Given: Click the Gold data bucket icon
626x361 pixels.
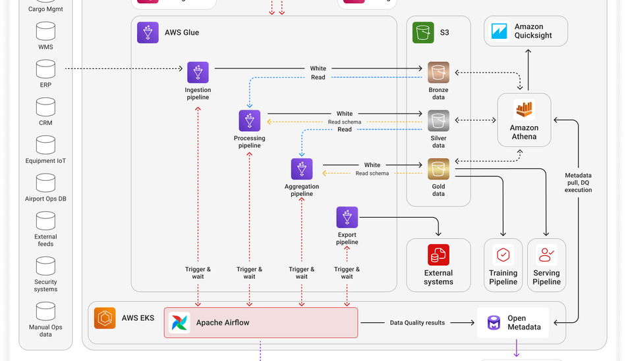Looking at the screenshot, I should 438,169.
